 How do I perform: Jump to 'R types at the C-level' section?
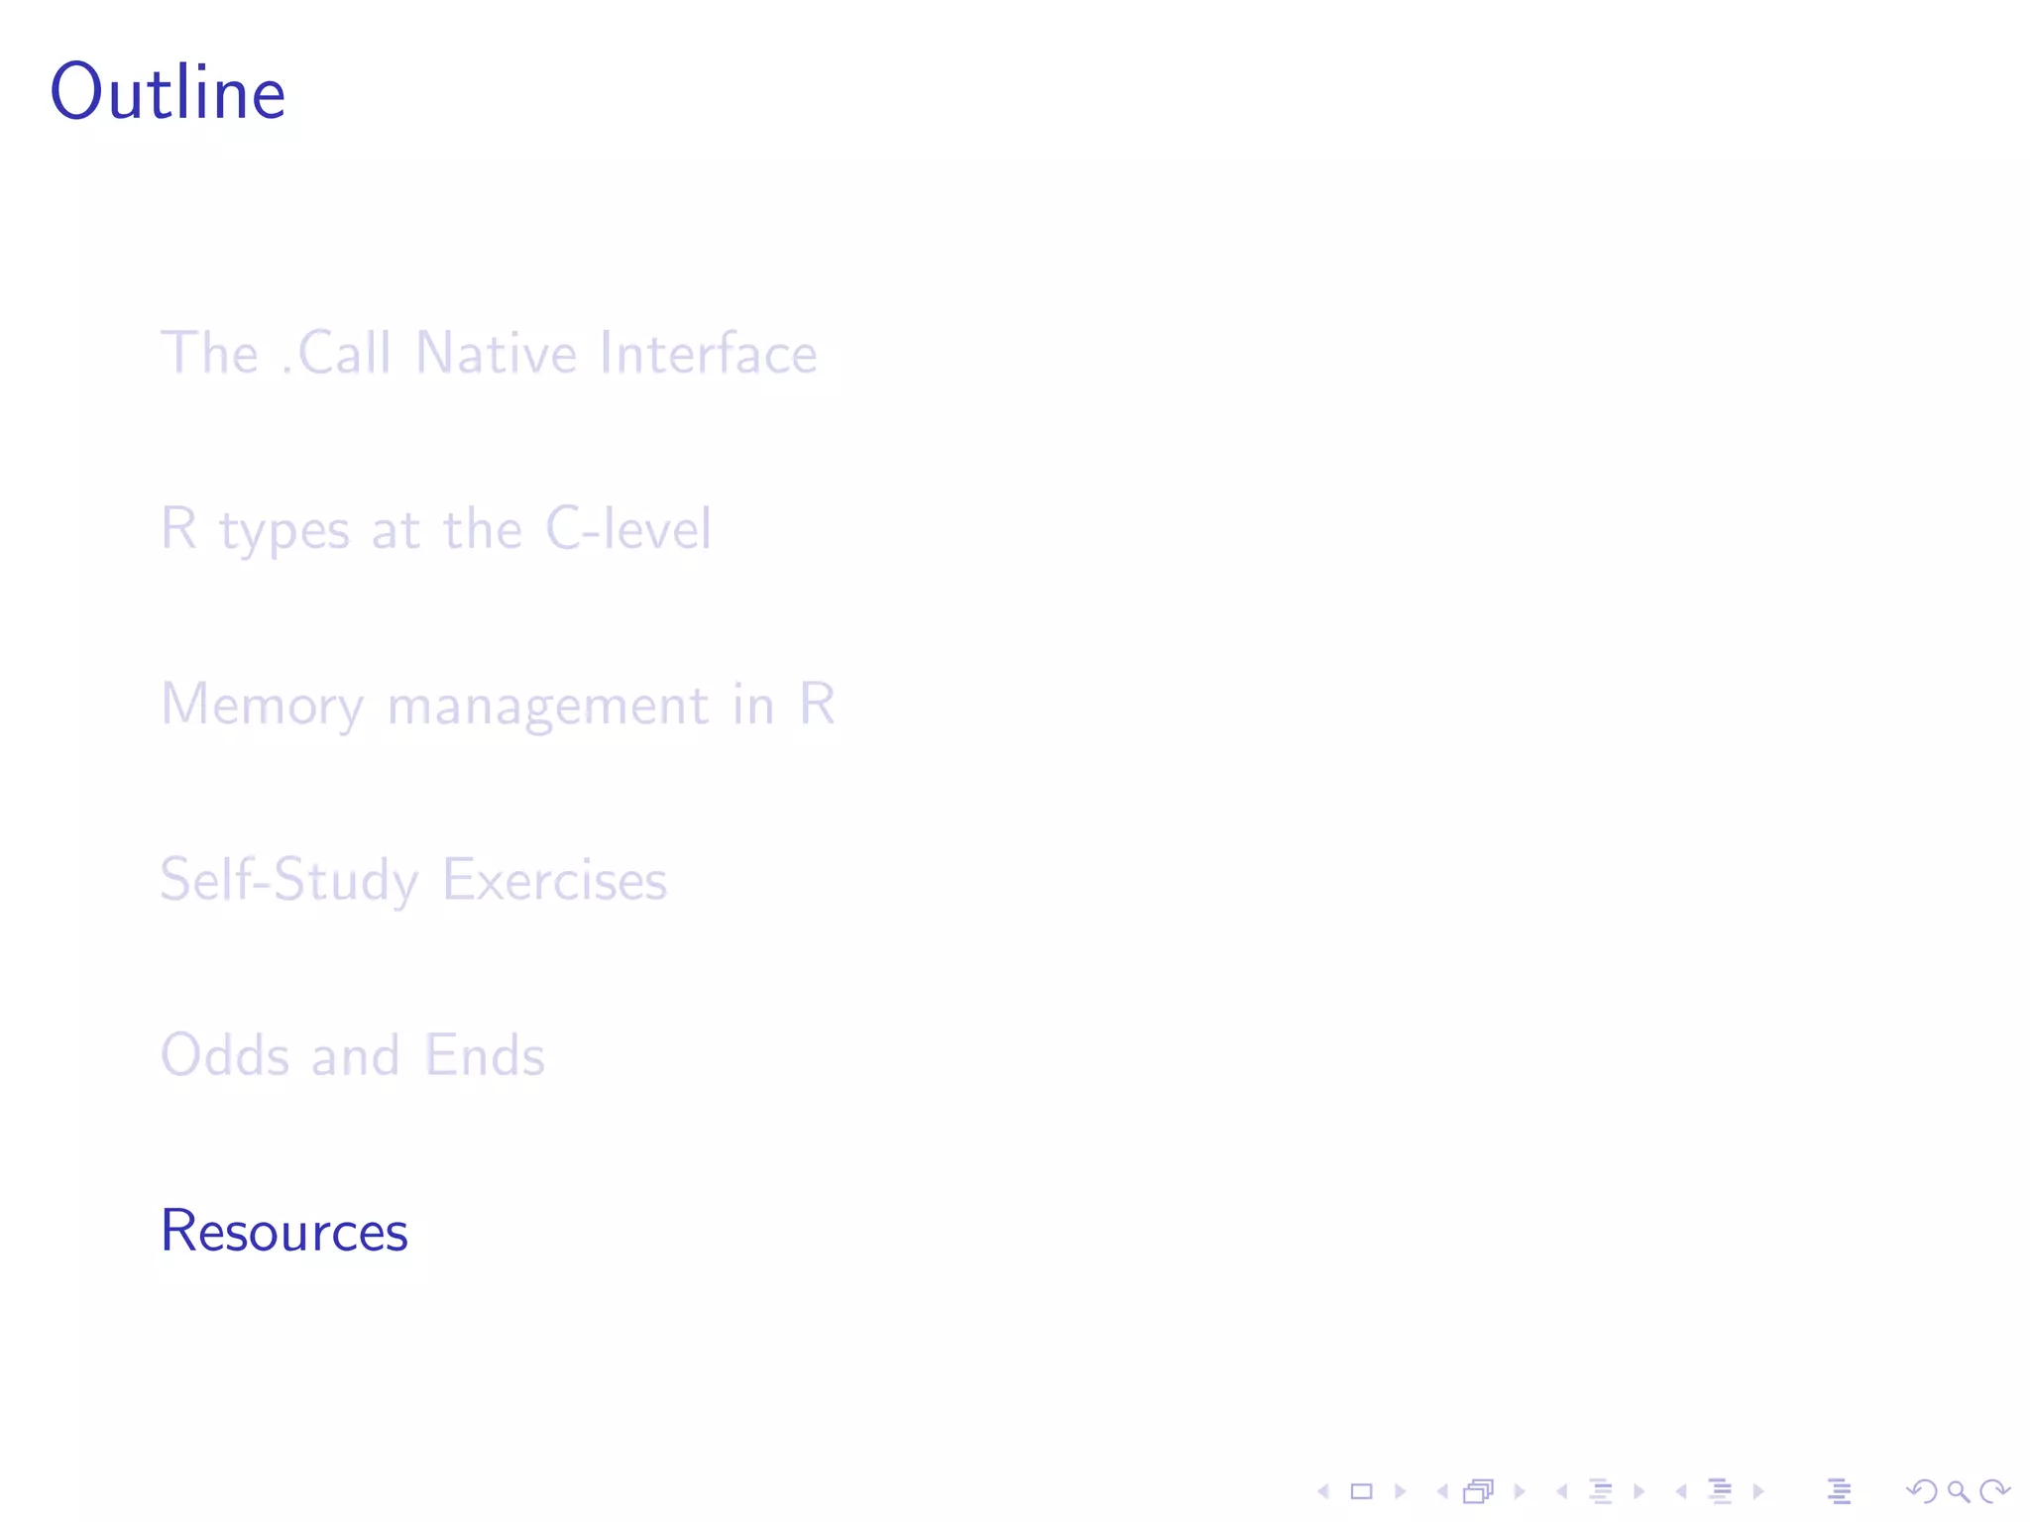pos(436,529)
